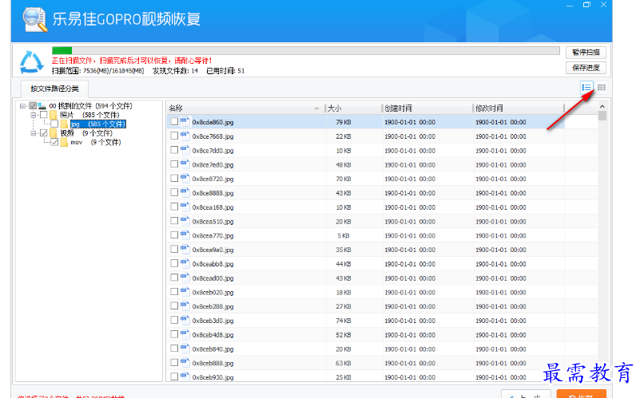Click file icon of 0x8ce7668.jpg
Image resolution: width=640 pixels, height=398 pixels.
pyautogui.click(x=185, y=136)
